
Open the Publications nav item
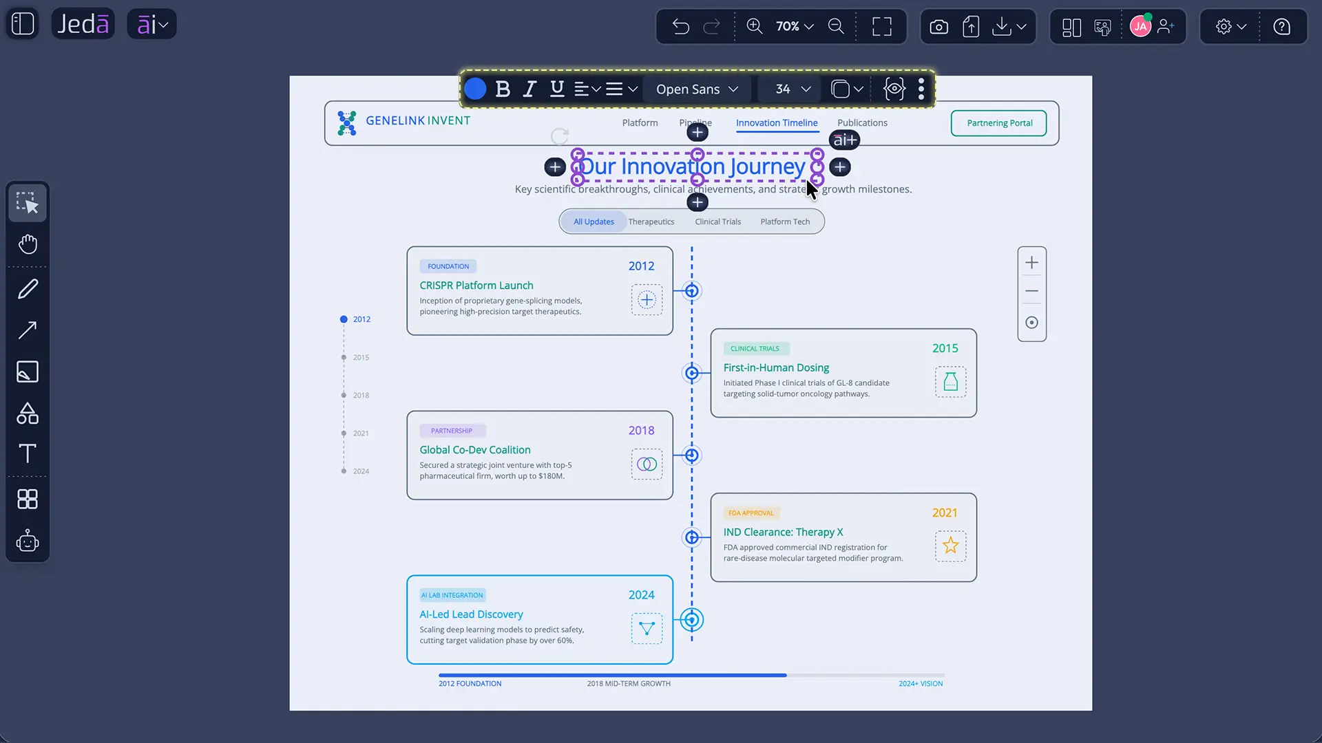862,122
